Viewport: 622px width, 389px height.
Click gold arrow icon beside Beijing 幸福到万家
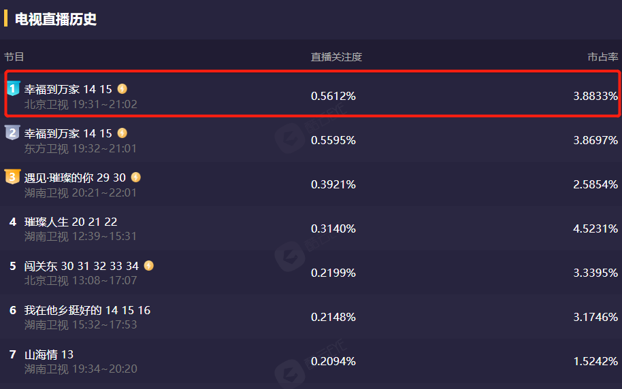point(122,88)
